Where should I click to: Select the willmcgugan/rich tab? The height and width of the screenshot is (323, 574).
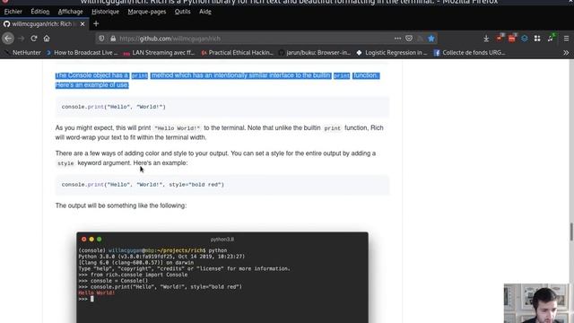coord(44,24)
